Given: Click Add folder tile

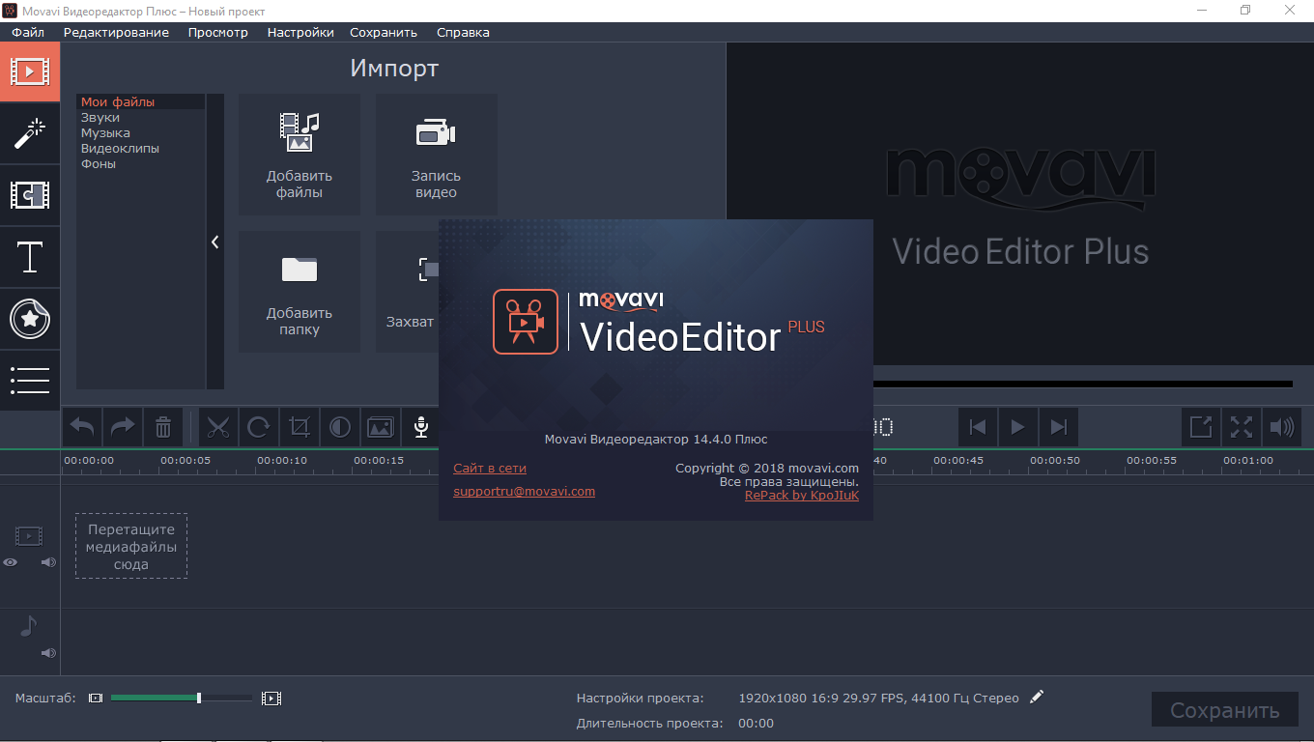Looking at the screenshot, I should [x=300, y=292].
